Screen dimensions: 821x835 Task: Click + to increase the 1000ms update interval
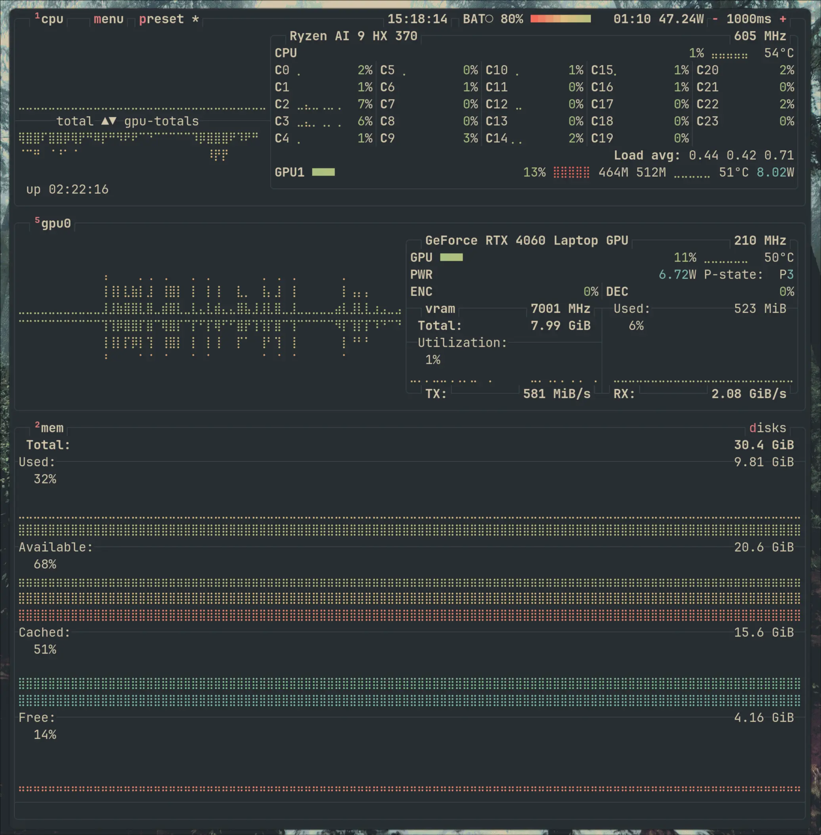point(783,19)
